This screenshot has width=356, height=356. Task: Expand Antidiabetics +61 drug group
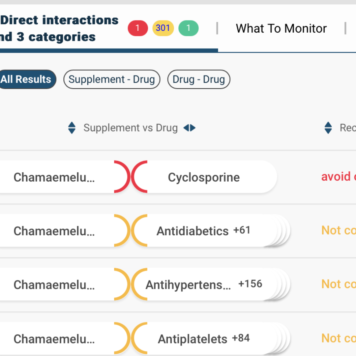tap(203, 231)
